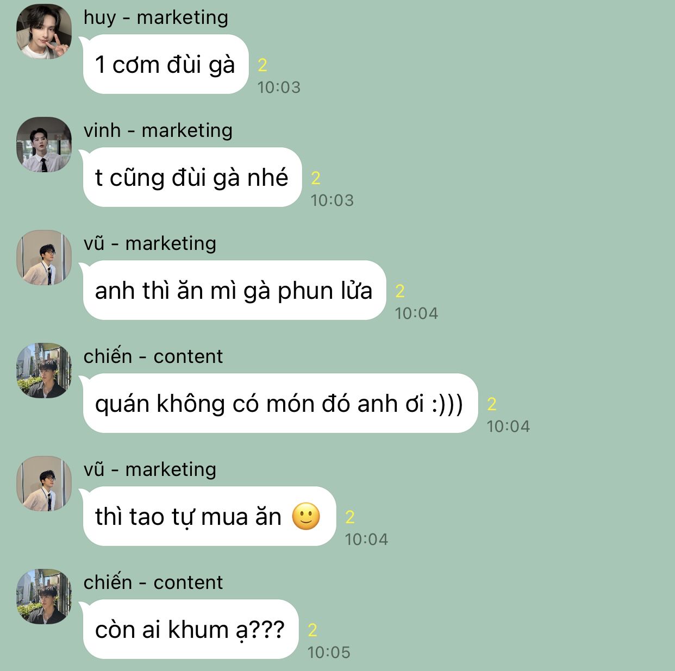Open vũ's avatar beside the tự mua ăn message
Viewport: 675px width, 671px height.
(44, 484)
